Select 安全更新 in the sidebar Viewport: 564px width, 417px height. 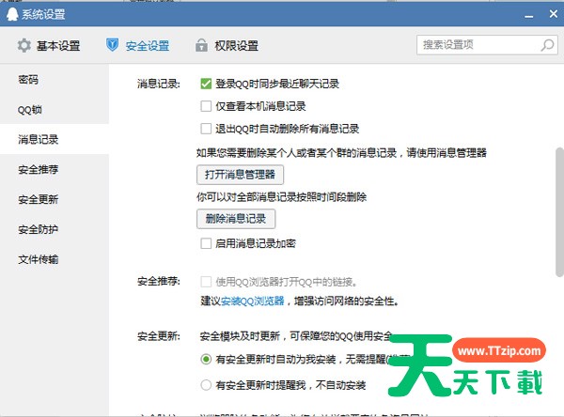[55, 199]
